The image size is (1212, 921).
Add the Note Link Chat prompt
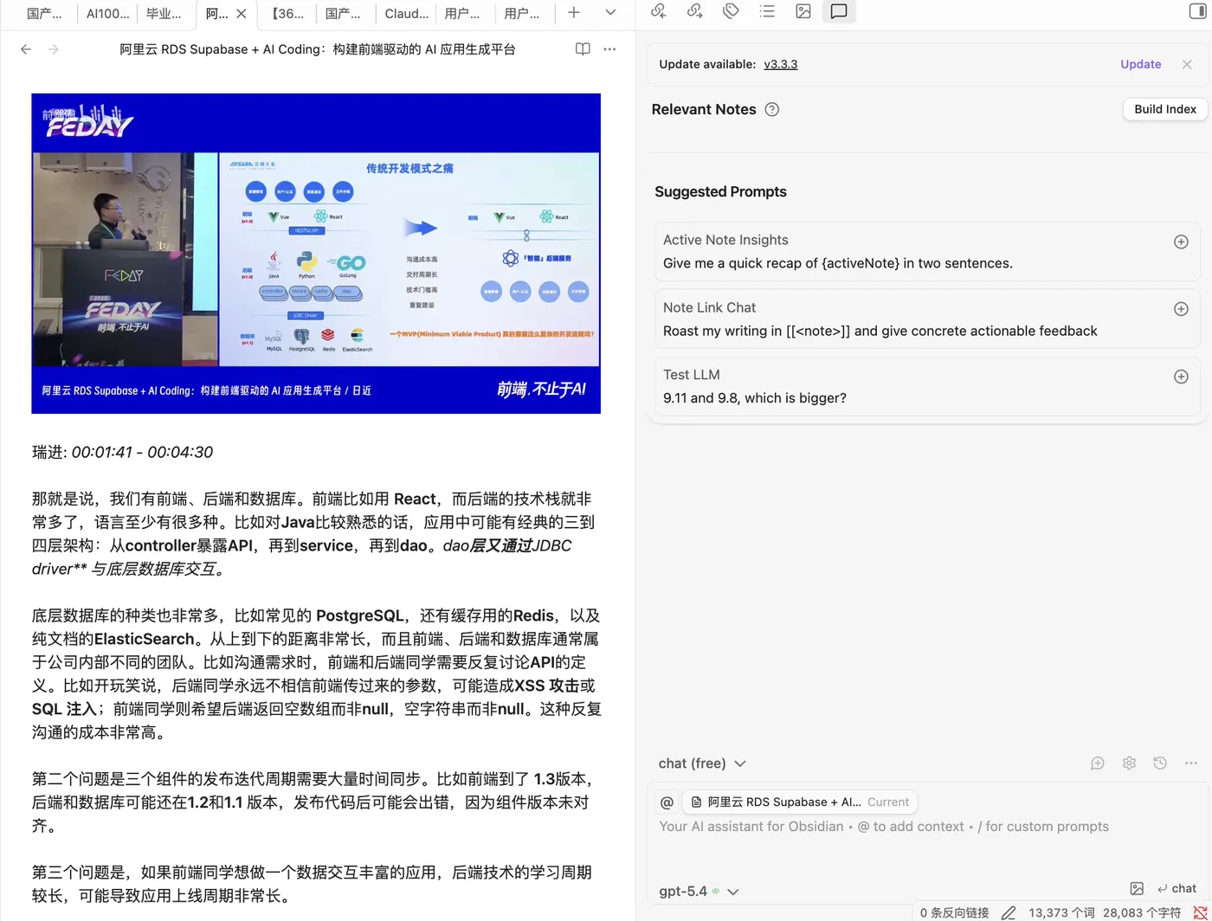pyautogui.click(x=1181, y=309)
